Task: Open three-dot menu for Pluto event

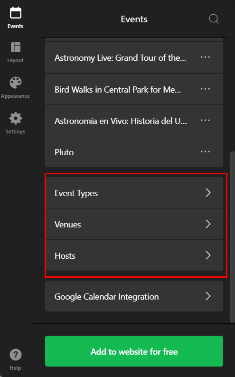Action: [x=205, y=151]
